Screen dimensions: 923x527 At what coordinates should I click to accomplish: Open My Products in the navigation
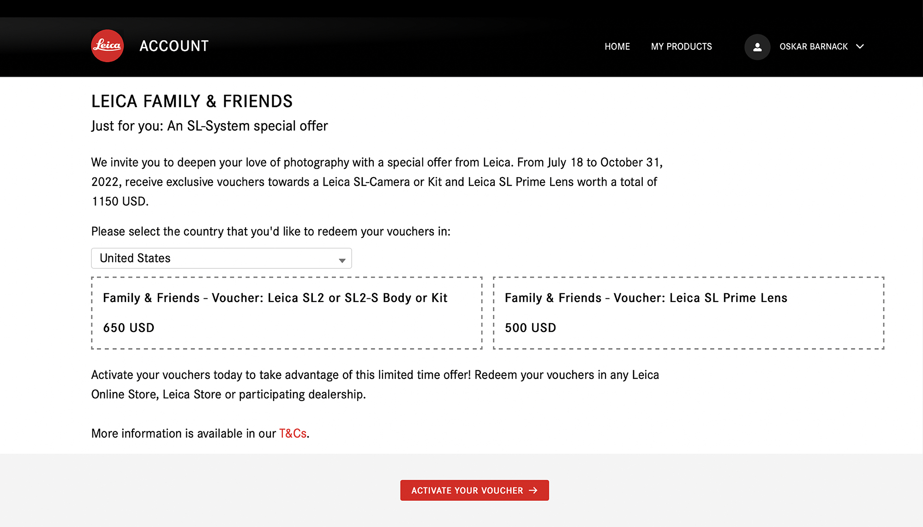point(681,47)
